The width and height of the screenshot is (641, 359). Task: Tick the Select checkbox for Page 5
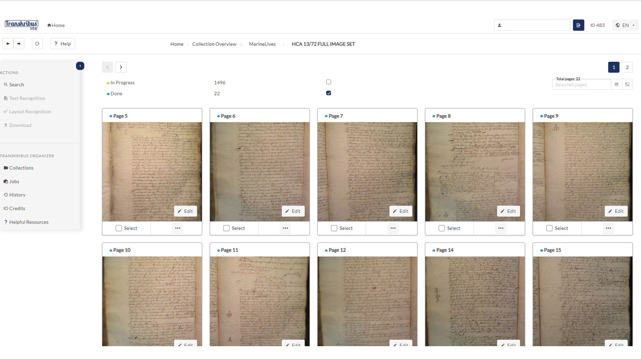click(119, 228)
